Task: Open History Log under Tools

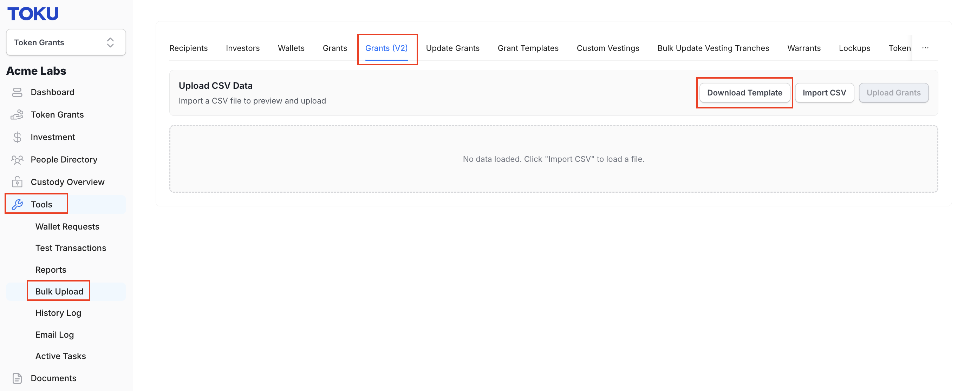Action: pos(58,313)
